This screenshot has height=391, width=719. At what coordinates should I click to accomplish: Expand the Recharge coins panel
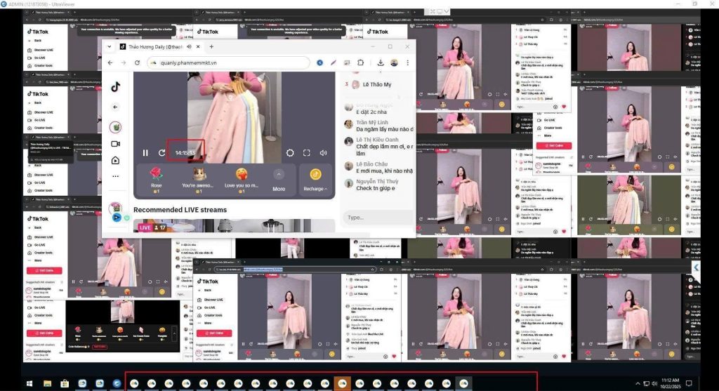(x=315, y=180)
